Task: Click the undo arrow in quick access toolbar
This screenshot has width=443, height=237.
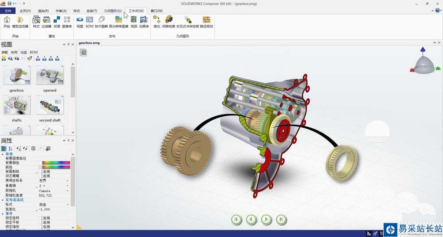Action: 15,4
